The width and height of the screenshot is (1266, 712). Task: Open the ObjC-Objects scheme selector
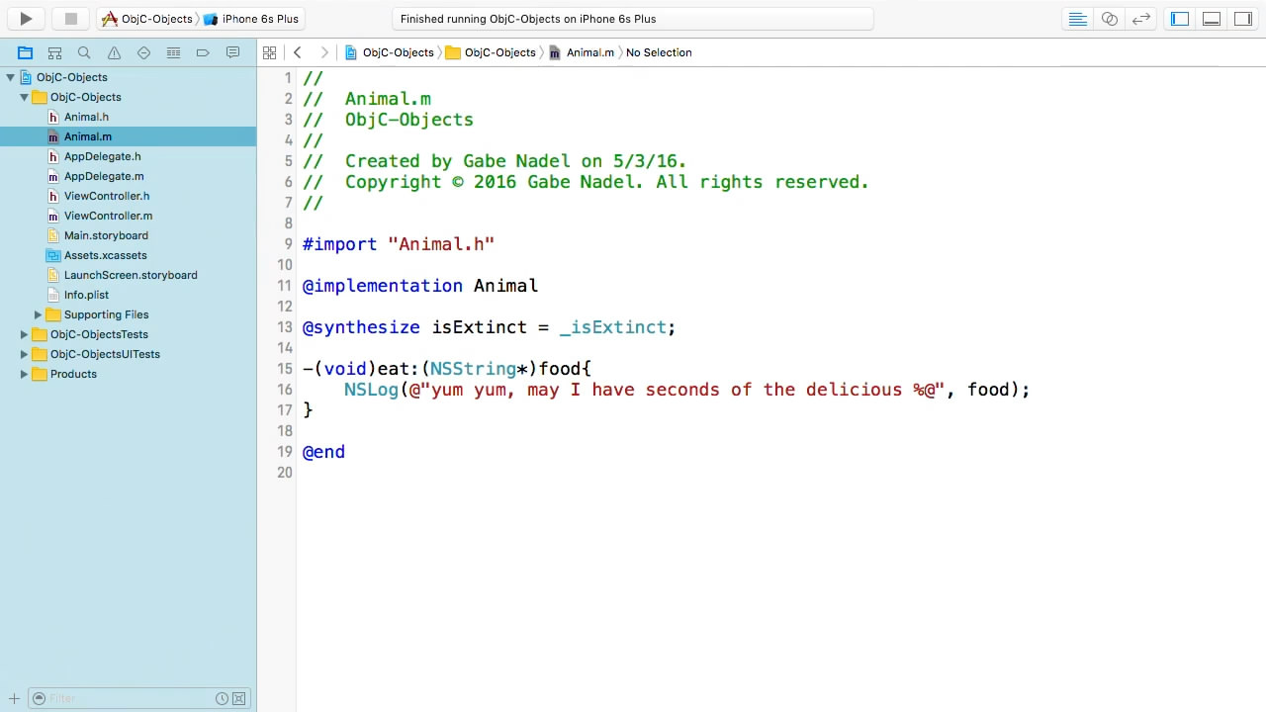coord(147,19)
